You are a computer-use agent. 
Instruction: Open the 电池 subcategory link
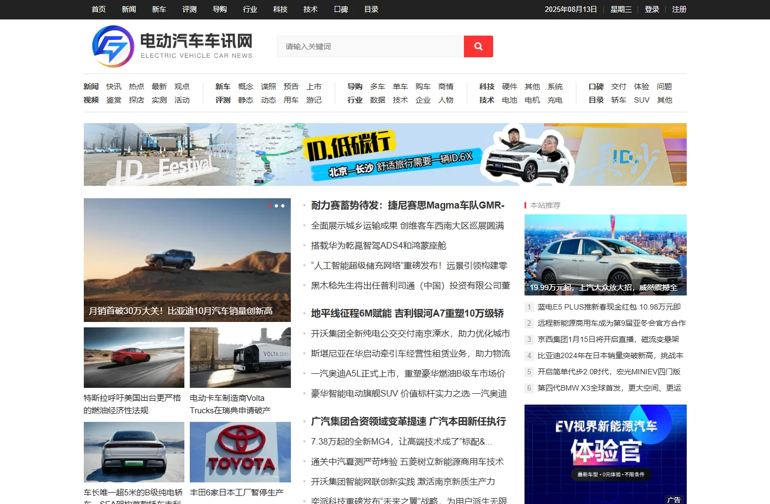pyautogui.click(x=509, y=100)
